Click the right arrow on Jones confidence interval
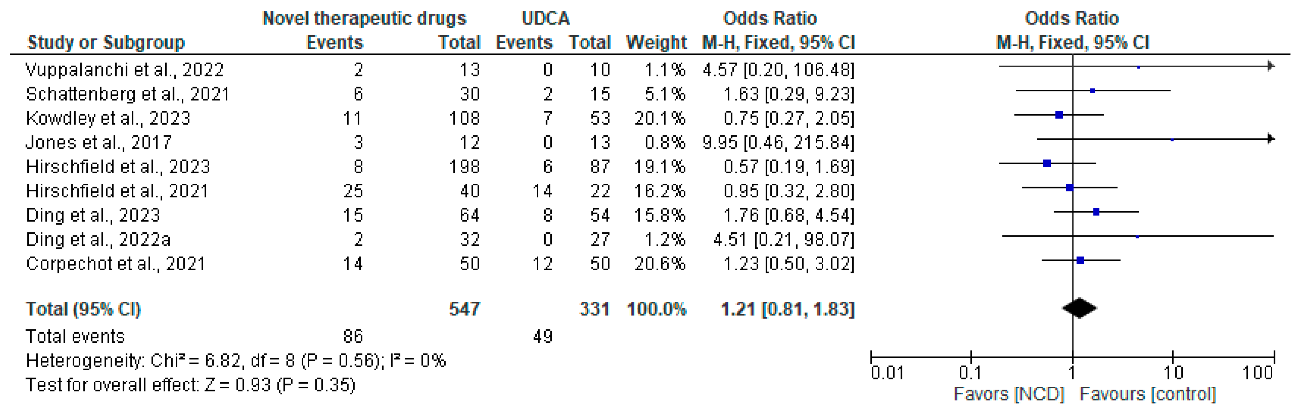 [1271, 139]
